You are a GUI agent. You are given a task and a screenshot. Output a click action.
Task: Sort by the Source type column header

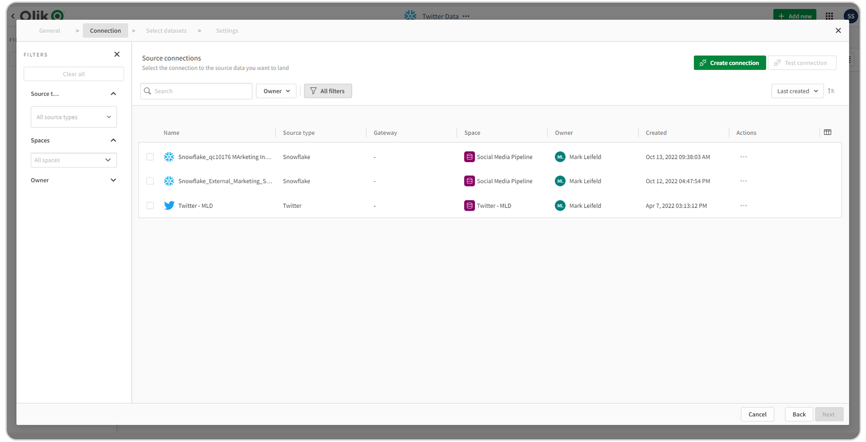(x=299, y=133)
